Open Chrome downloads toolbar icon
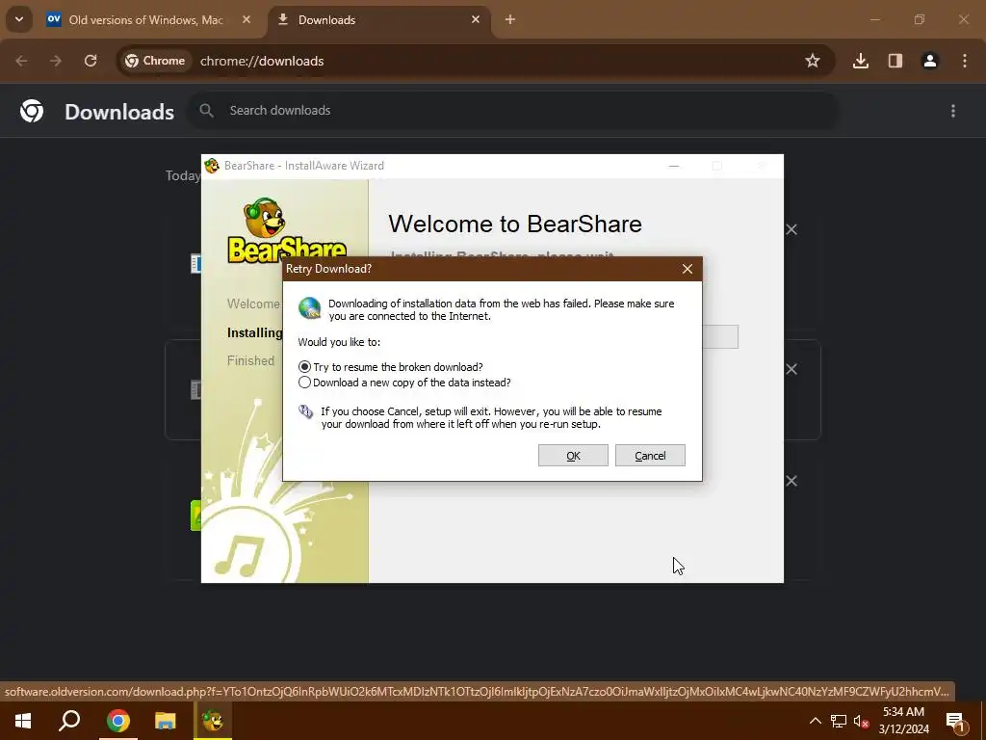Screen dimensions: 986x740 (x=861, y=61)
